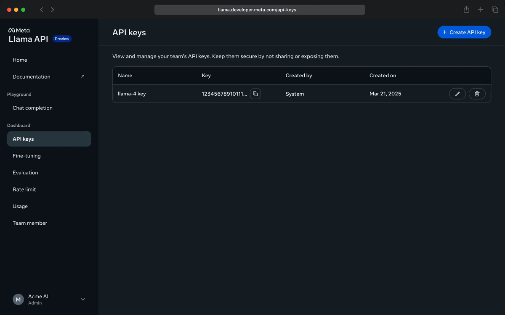
Task: Click the Admin role label
Action: (35, 303)
